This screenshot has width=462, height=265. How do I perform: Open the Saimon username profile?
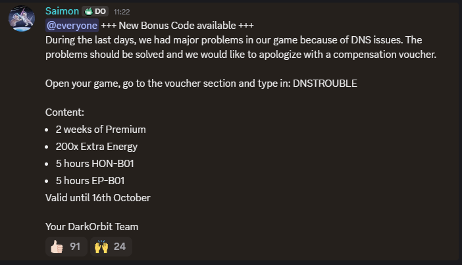(62, 11)
